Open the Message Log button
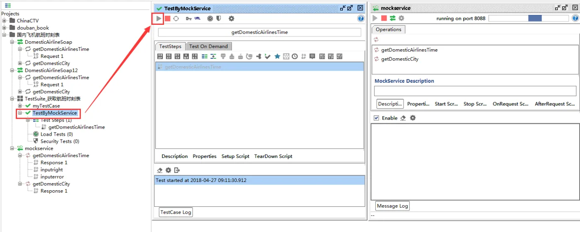This screenshot has width=580, height=232. tap(392, 206)
